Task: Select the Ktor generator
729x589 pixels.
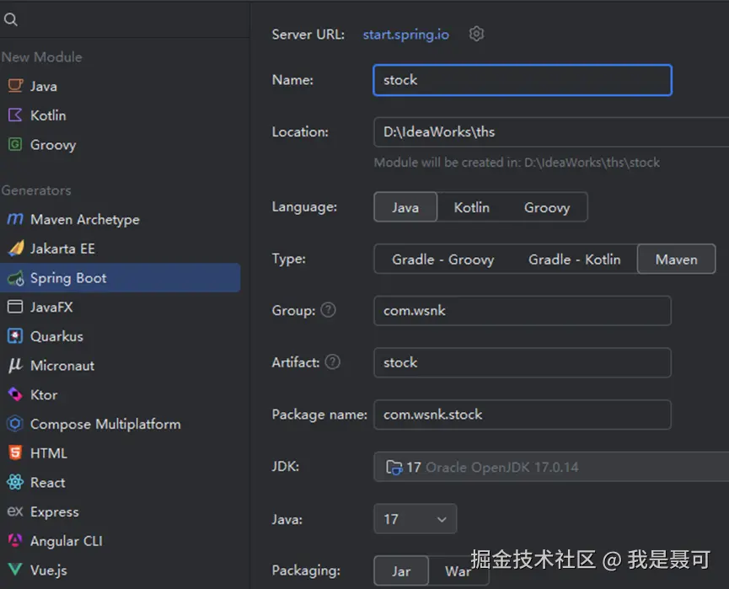Action: 120,394
